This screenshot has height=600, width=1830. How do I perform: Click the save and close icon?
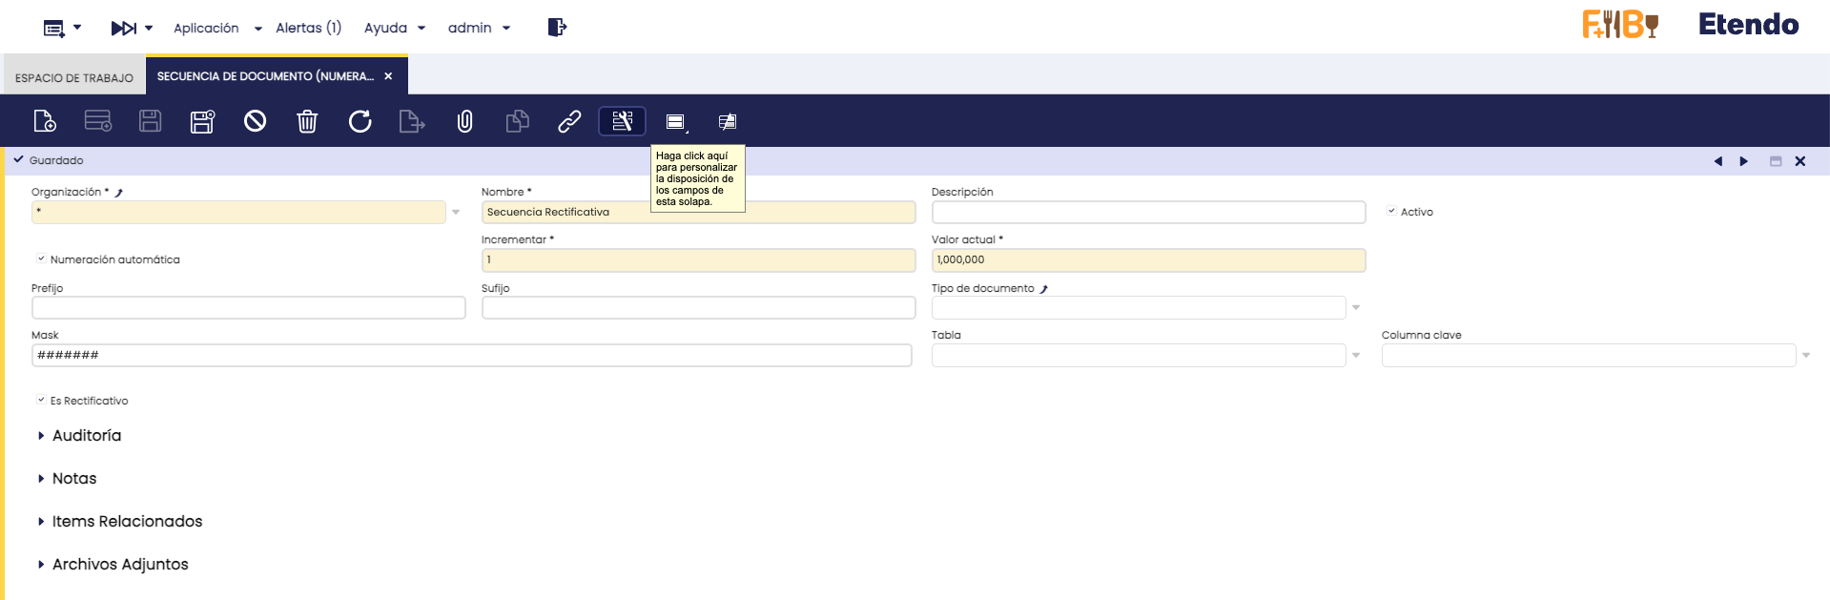(x=202, y=121)
